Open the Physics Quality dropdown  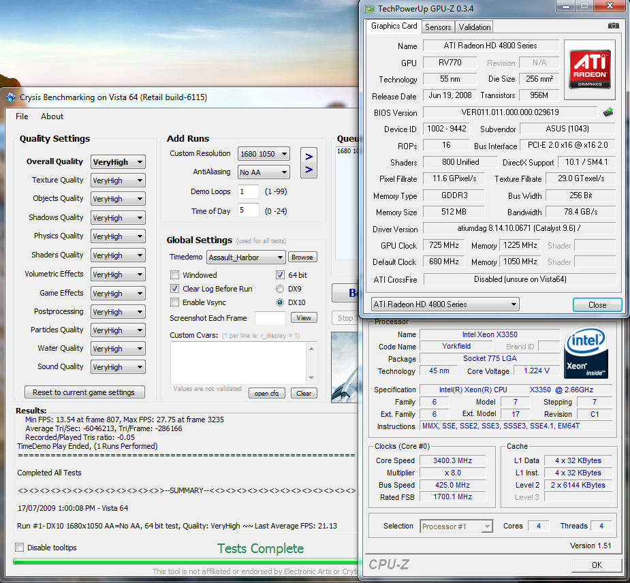118,236
